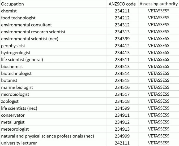Click code 234413 for hydrogeologist
Screen dimensions: 179x146
tap(122, 52)
